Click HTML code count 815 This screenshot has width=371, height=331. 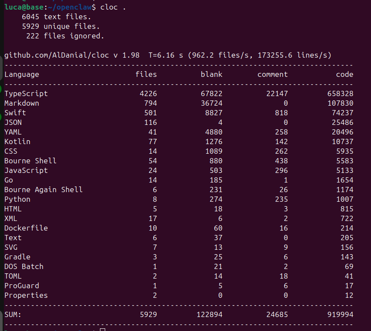point(347,209)
